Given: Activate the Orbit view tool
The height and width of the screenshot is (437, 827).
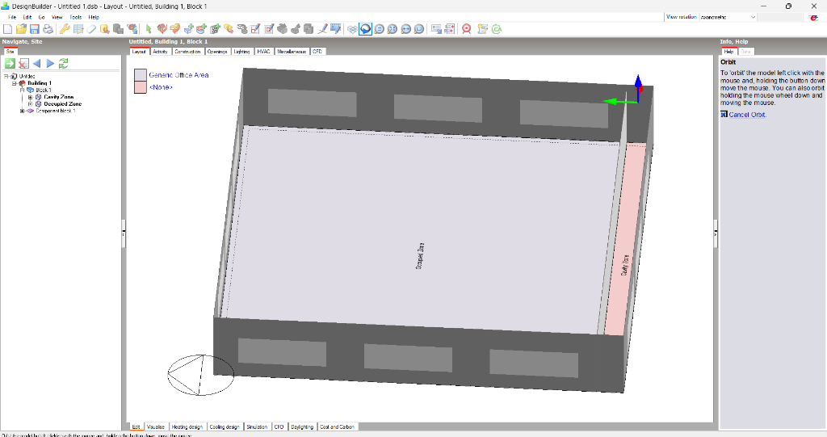Looking at the screenshot, I should pyautogui.click(x=366, y=29).
